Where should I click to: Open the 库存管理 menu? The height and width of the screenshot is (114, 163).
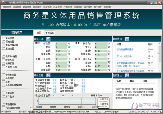(47, 7)
